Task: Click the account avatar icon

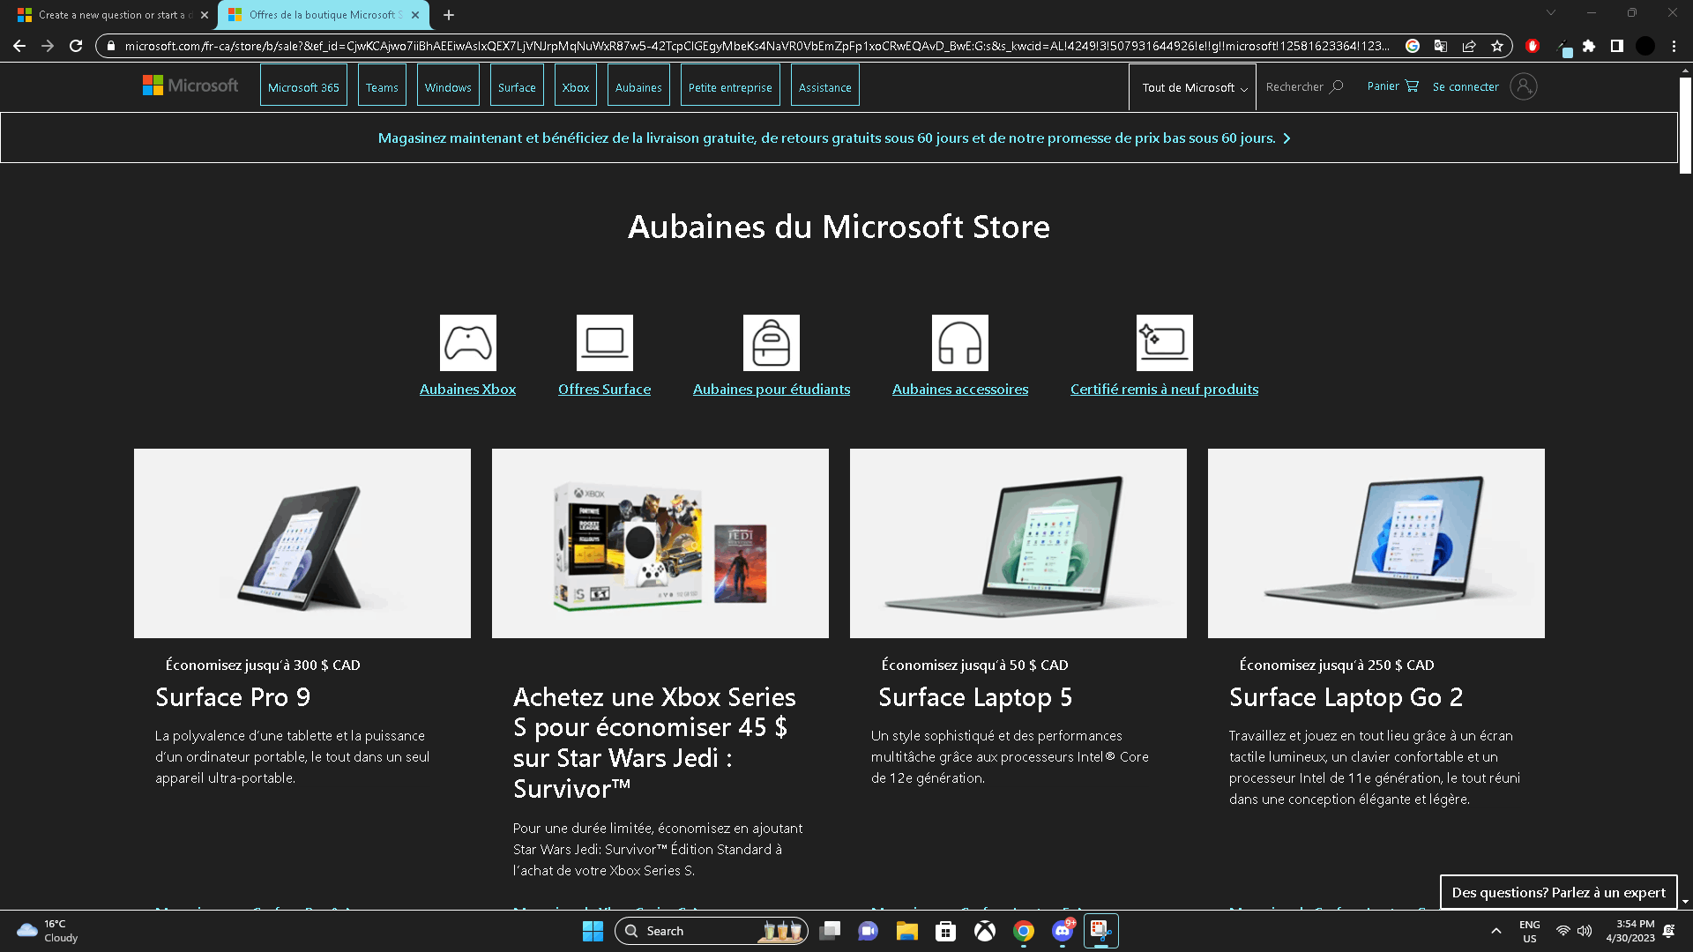Action: coord(1524,86)
